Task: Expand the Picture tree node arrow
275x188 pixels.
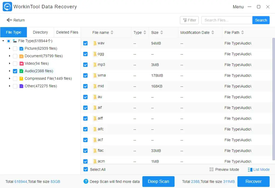Action: (10, 48)
